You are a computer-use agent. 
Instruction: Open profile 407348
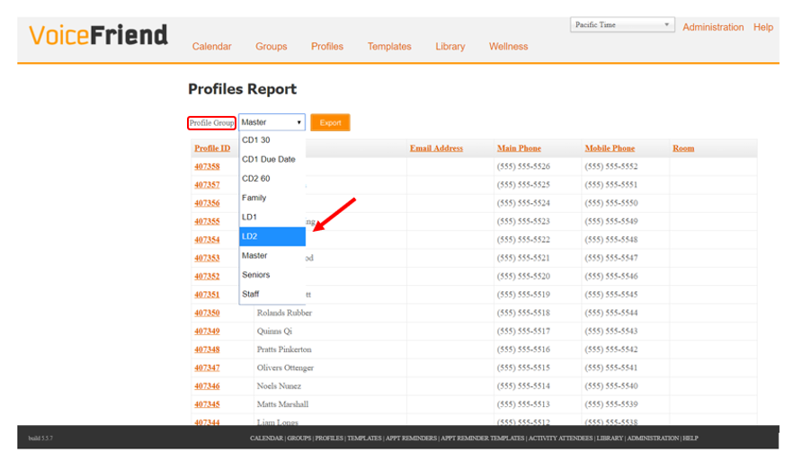pyautogui.click(x=207, y=350)
